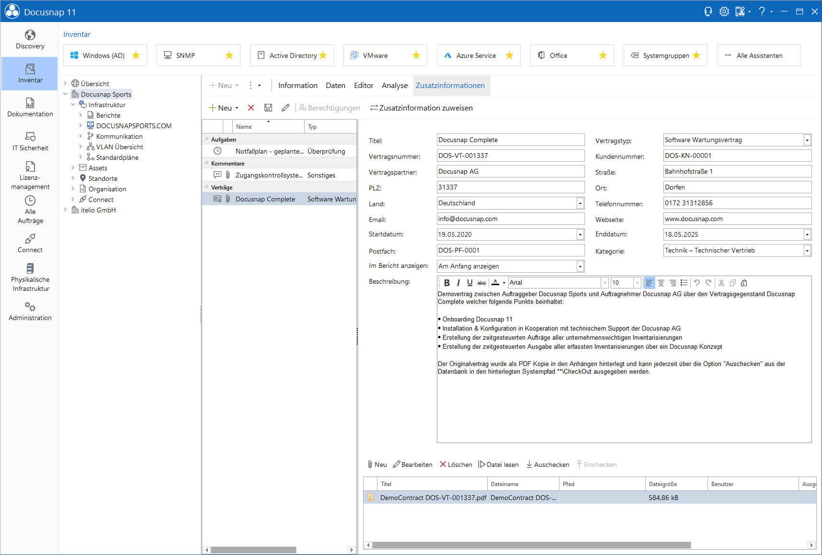
Task: Click the red delete X icon
Action: pos(251,108)
